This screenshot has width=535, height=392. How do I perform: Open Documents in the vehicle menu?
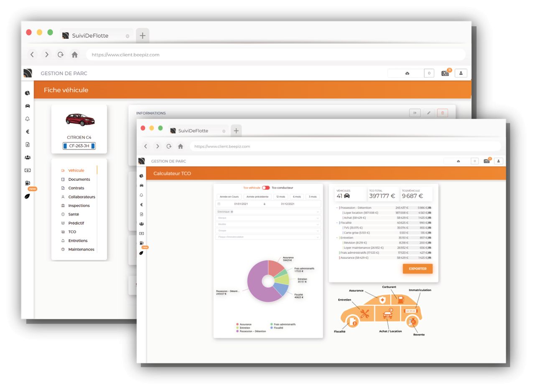(x=79, y=180)
